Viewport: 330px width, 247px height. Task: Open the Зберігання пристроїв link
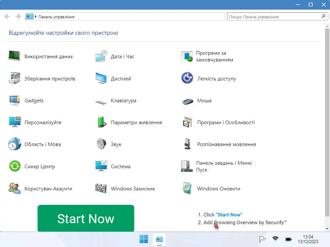tap(50, 78)
